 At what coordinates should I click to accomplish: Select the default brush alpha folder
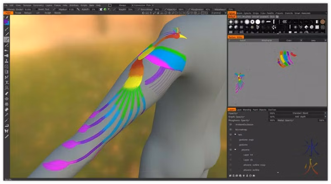coord(232,17)
